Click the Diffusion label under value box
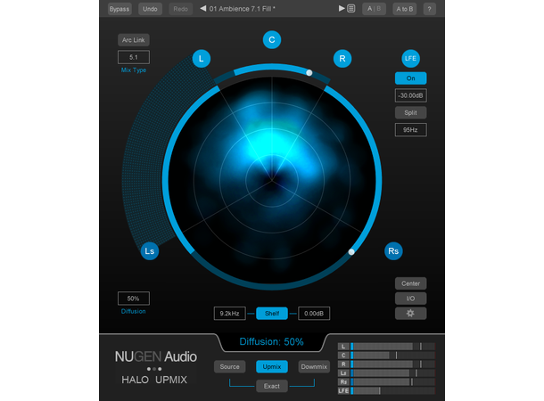The width and height of the screenshot is (544, 401). 134,311
